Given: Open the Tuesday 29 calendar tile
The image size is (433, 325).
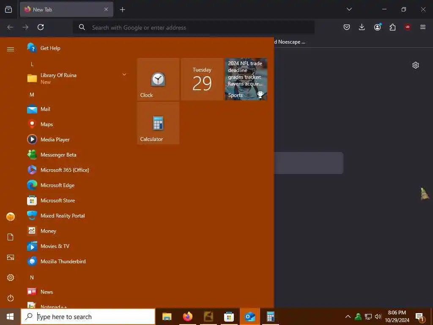Looking at the screenshot, I should [x=202, y=79].
